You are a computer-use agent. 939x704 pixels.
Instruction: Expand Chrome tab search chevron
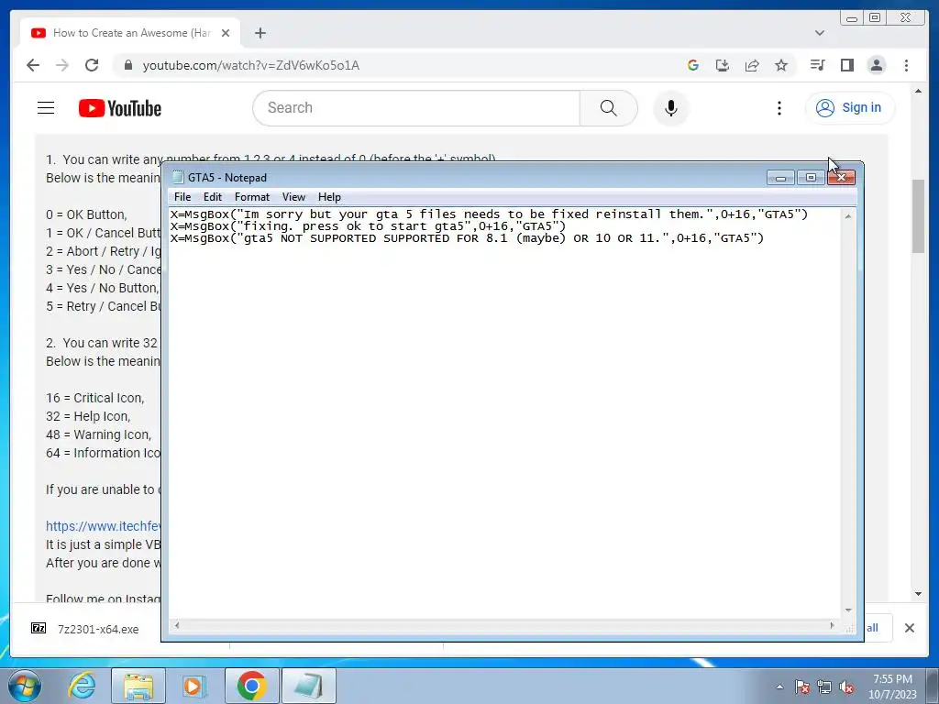click(x=819, y=33)
